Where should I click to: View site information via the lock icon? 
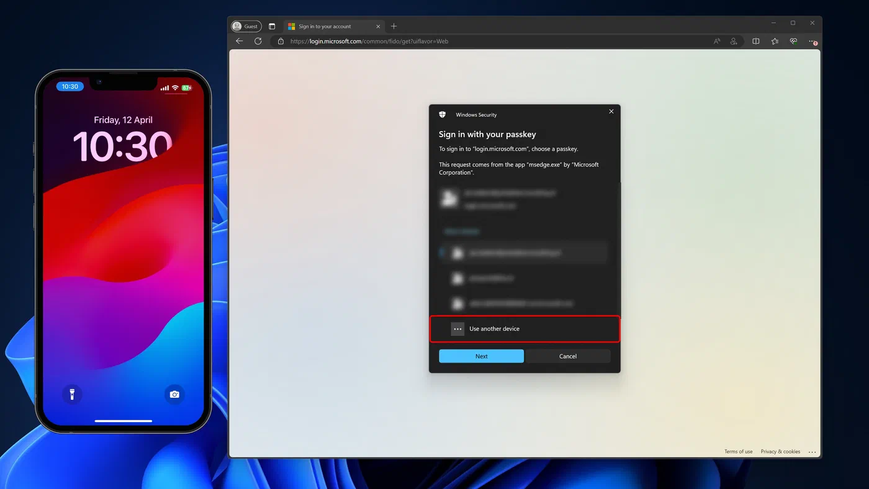281,42
